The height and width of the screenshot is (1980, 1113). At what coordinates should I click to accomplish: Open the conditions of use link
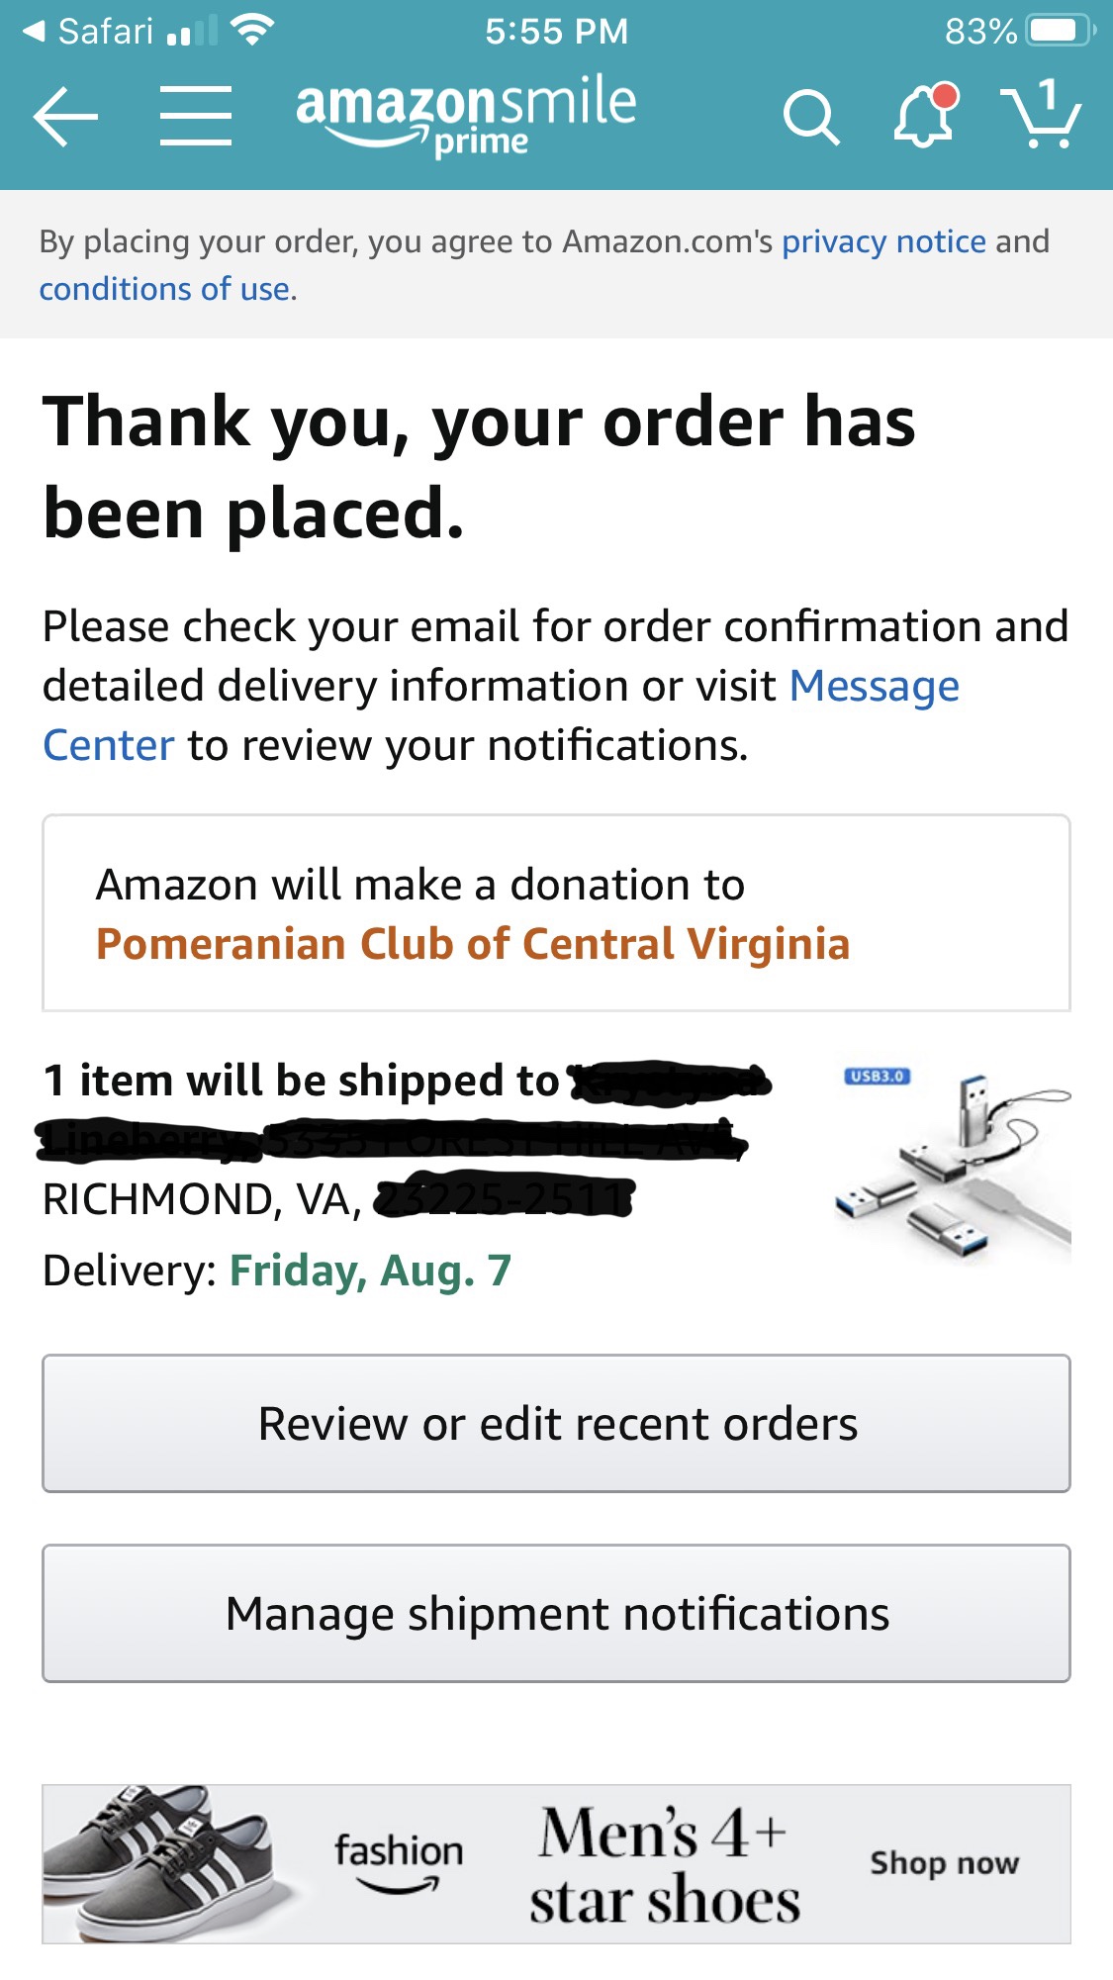pyautogui.click(x=164, y=289)
